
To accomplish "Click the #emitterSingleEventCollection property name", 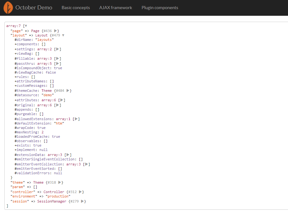I will 45,159.
